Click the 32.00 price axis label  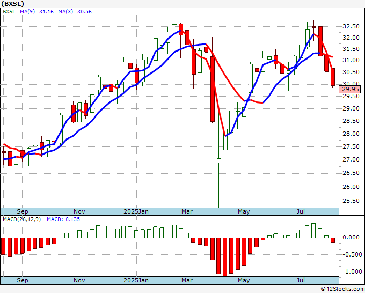pyautogui.click(x=351, y=38)
